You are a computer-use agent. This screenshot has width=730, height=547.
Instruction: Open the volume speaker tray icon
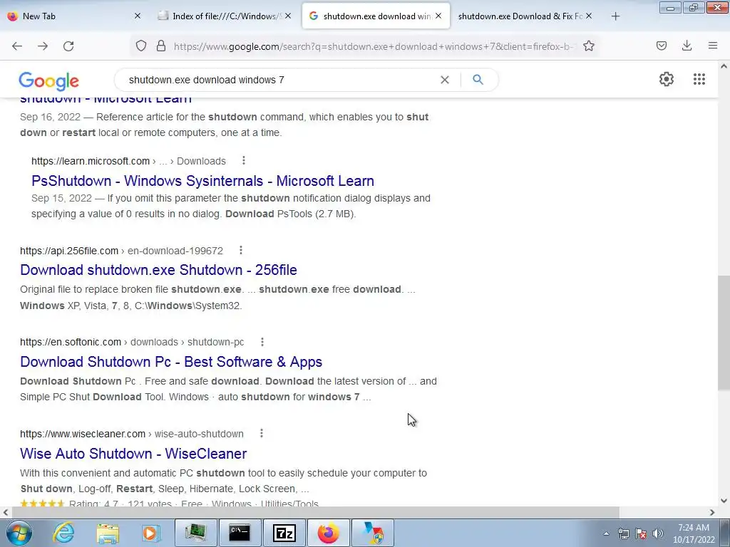pos(657,533)
